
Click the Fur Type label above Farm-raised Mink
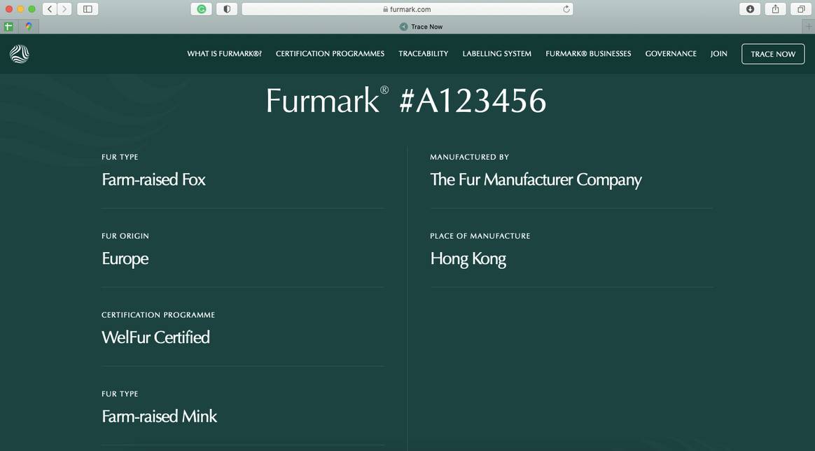[120, 394]
